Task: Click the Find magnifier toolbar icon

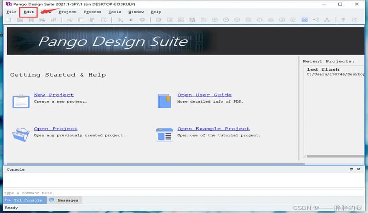Action: 103,20
